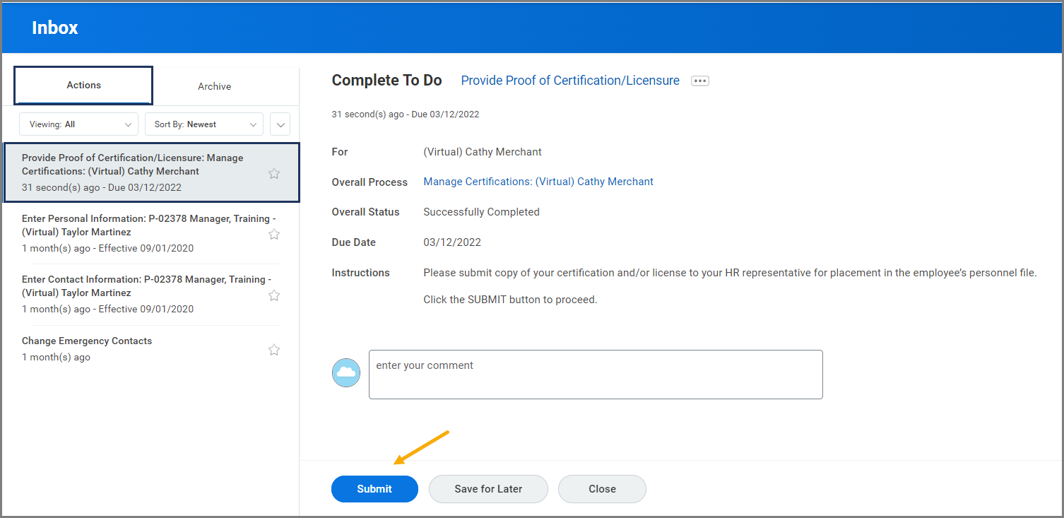The width and height of the screenshot is (1064, 518).
Task: Switch to the Archive tab
Action: 214,86
